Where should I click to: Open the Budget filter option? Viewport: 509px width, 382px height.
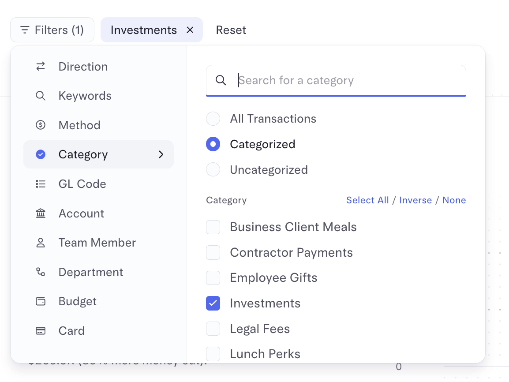tap(98, 302)
